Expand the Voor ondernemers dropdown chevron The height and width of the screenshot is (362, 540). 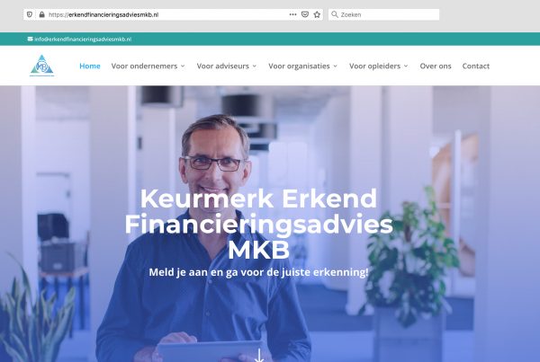point(183,66)
